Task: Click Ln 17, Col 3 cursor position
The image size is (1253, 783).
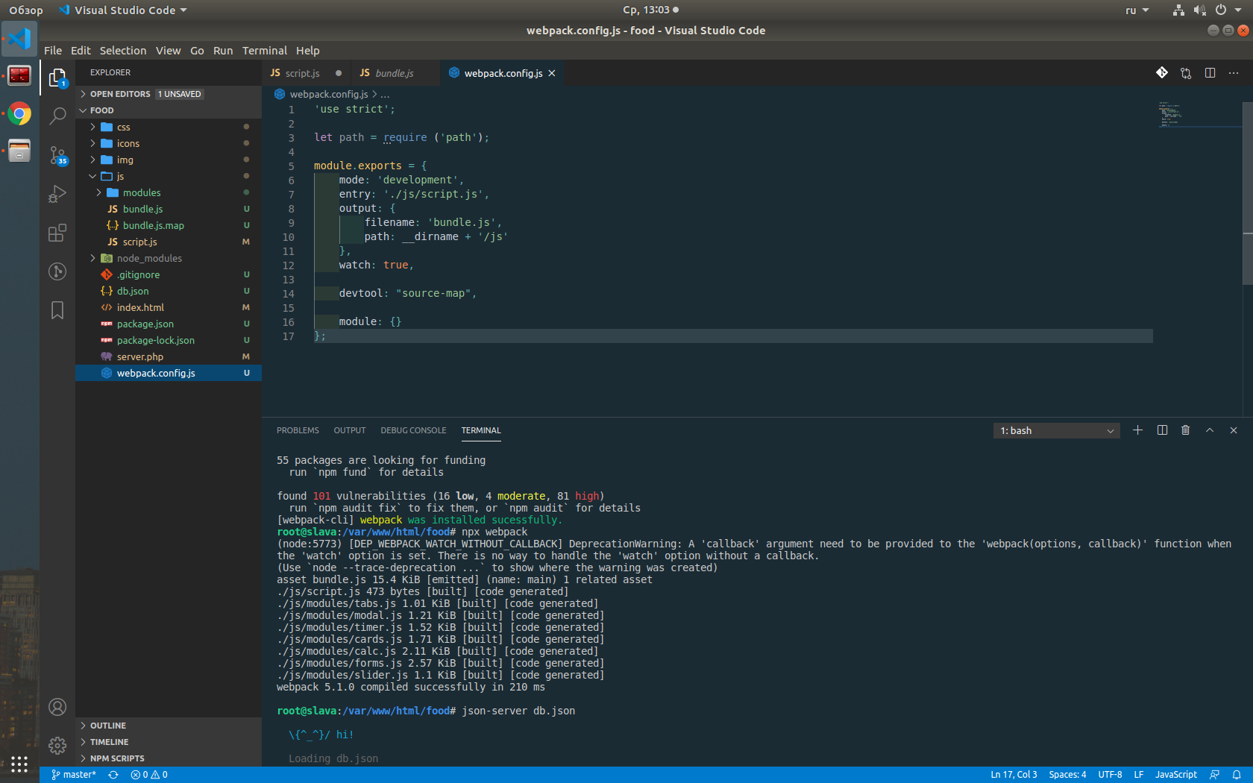Action: tap(1014, 775)
